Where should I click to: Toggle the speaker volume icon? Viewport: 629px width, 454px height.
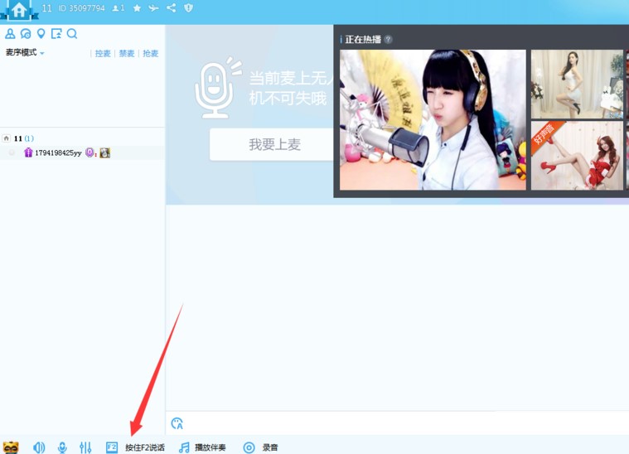coord(39,447)
